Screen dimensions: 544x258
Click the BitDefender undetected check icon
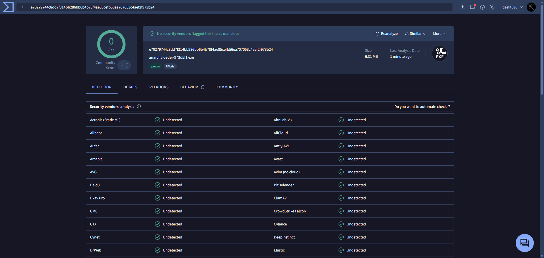click(341, 185)
